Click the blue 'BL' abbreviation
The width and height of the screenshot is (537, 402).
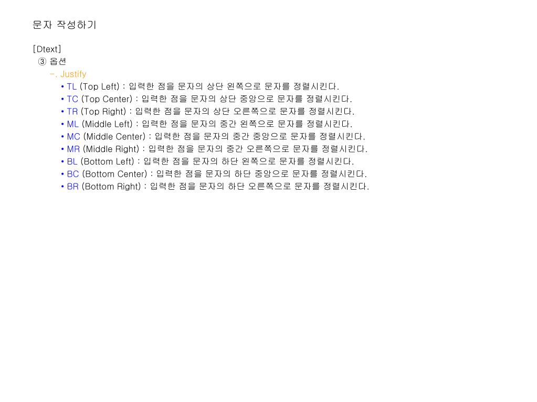coord(72,161)
